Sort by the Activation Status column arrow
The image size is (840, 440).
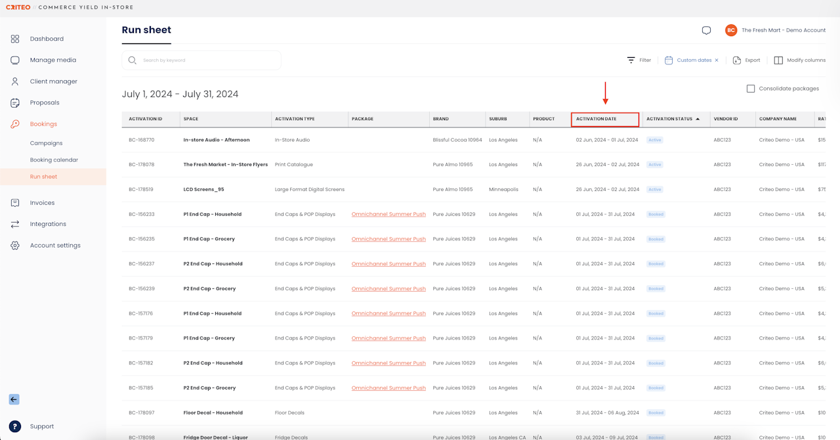(698, 119)
